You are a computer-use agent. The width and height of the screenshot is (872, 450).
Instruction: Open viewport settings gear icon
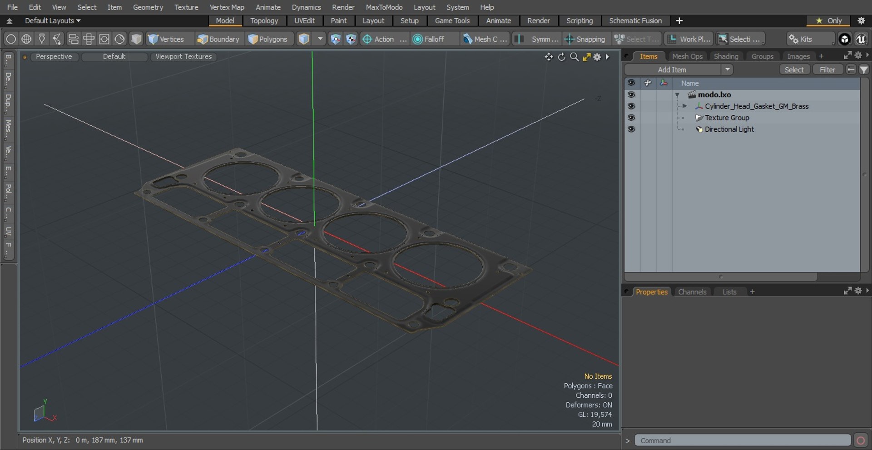(597, 57)
